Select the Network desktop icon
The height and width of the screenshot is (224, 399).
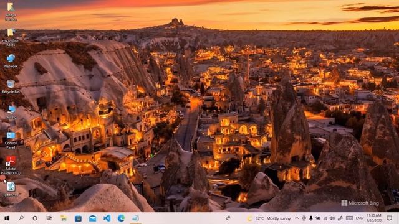pos(11,61)
